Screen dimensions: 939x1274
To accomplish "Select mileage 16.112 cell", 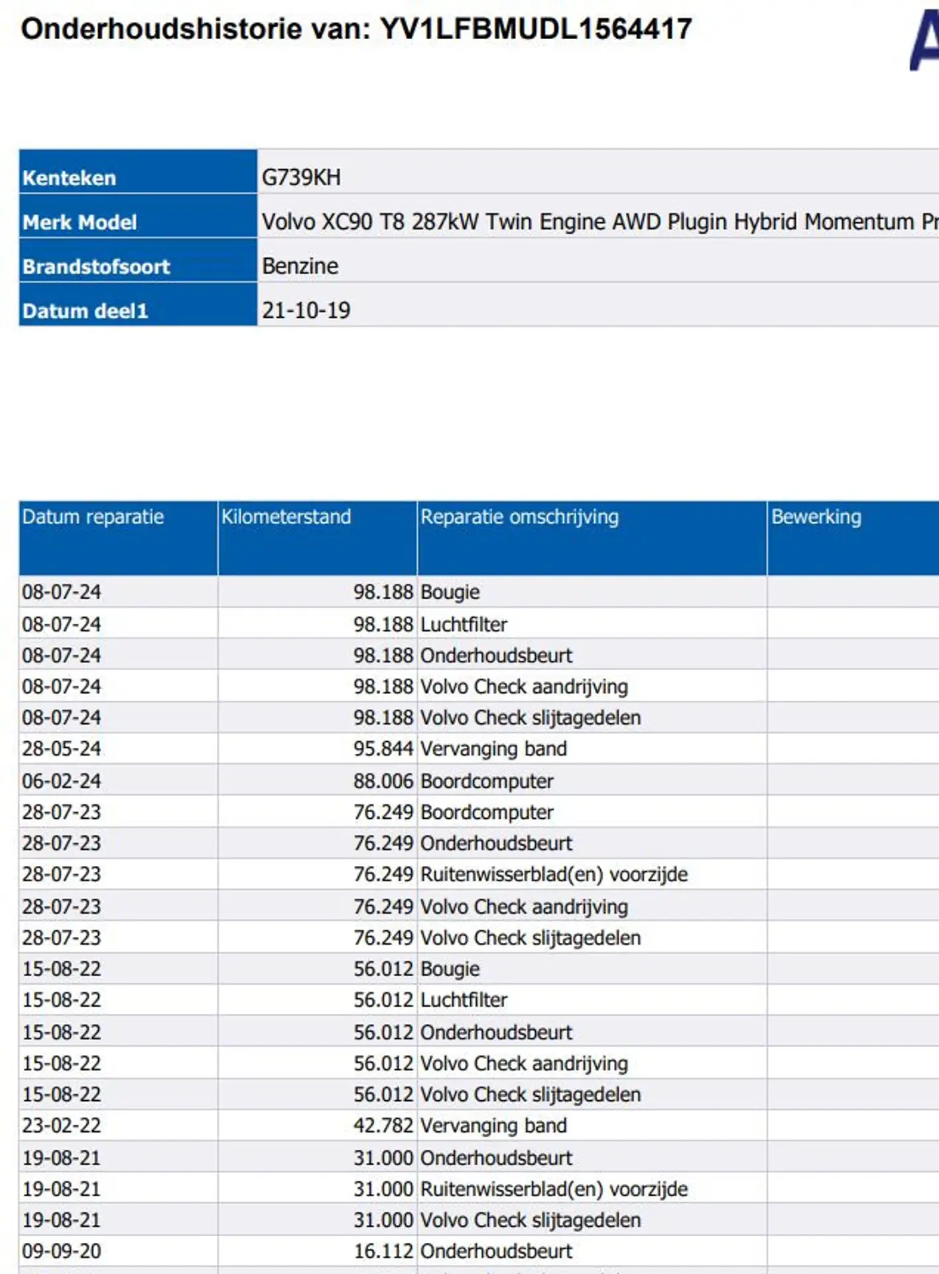I will (318, 1251).
